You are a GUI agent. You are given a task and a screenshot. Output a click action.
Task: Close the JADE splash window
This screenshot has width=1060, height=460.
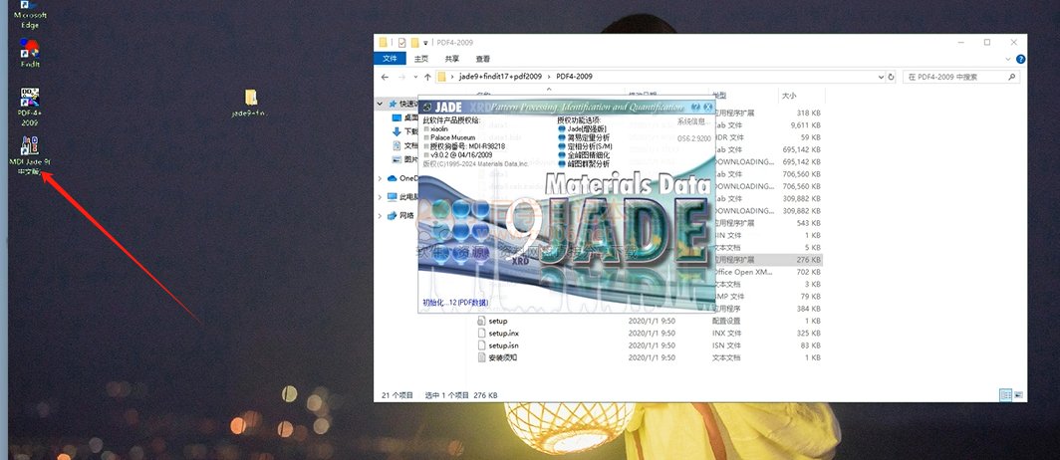point(707,107)
